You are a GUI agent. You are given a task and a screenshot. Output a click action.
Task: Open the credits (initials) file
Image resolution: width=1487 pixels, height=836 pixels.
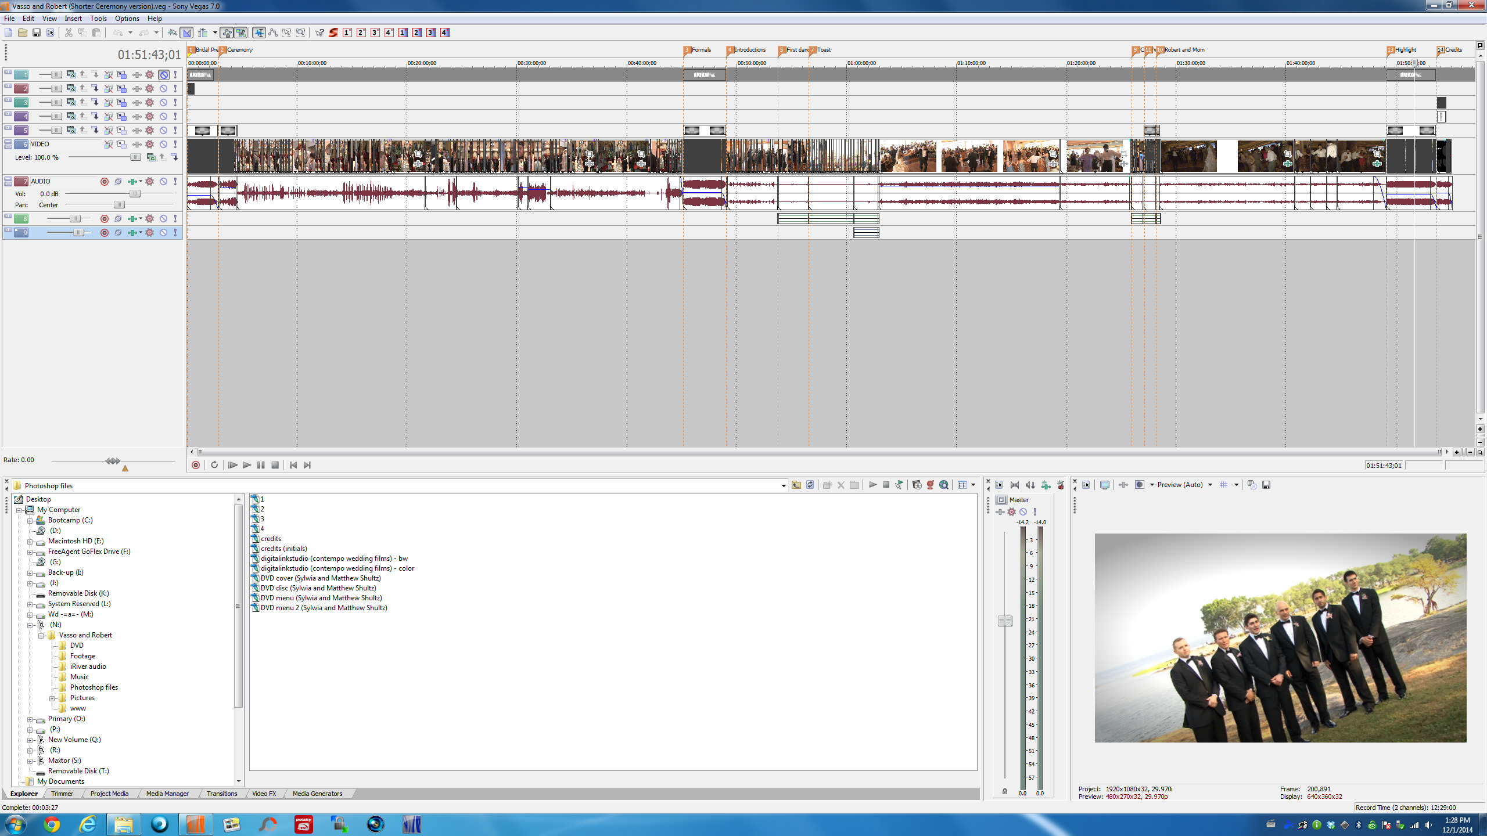pyautogui.click(x=283, y=549)
